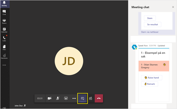The width and height of the screenshot is (177, 109).
Task: Click the Raise hand button
Action: 152,78
